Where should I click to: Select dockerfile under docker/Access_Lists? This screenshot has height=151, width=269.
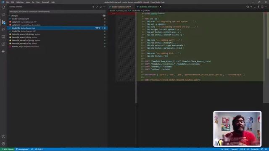click(57, 28)
